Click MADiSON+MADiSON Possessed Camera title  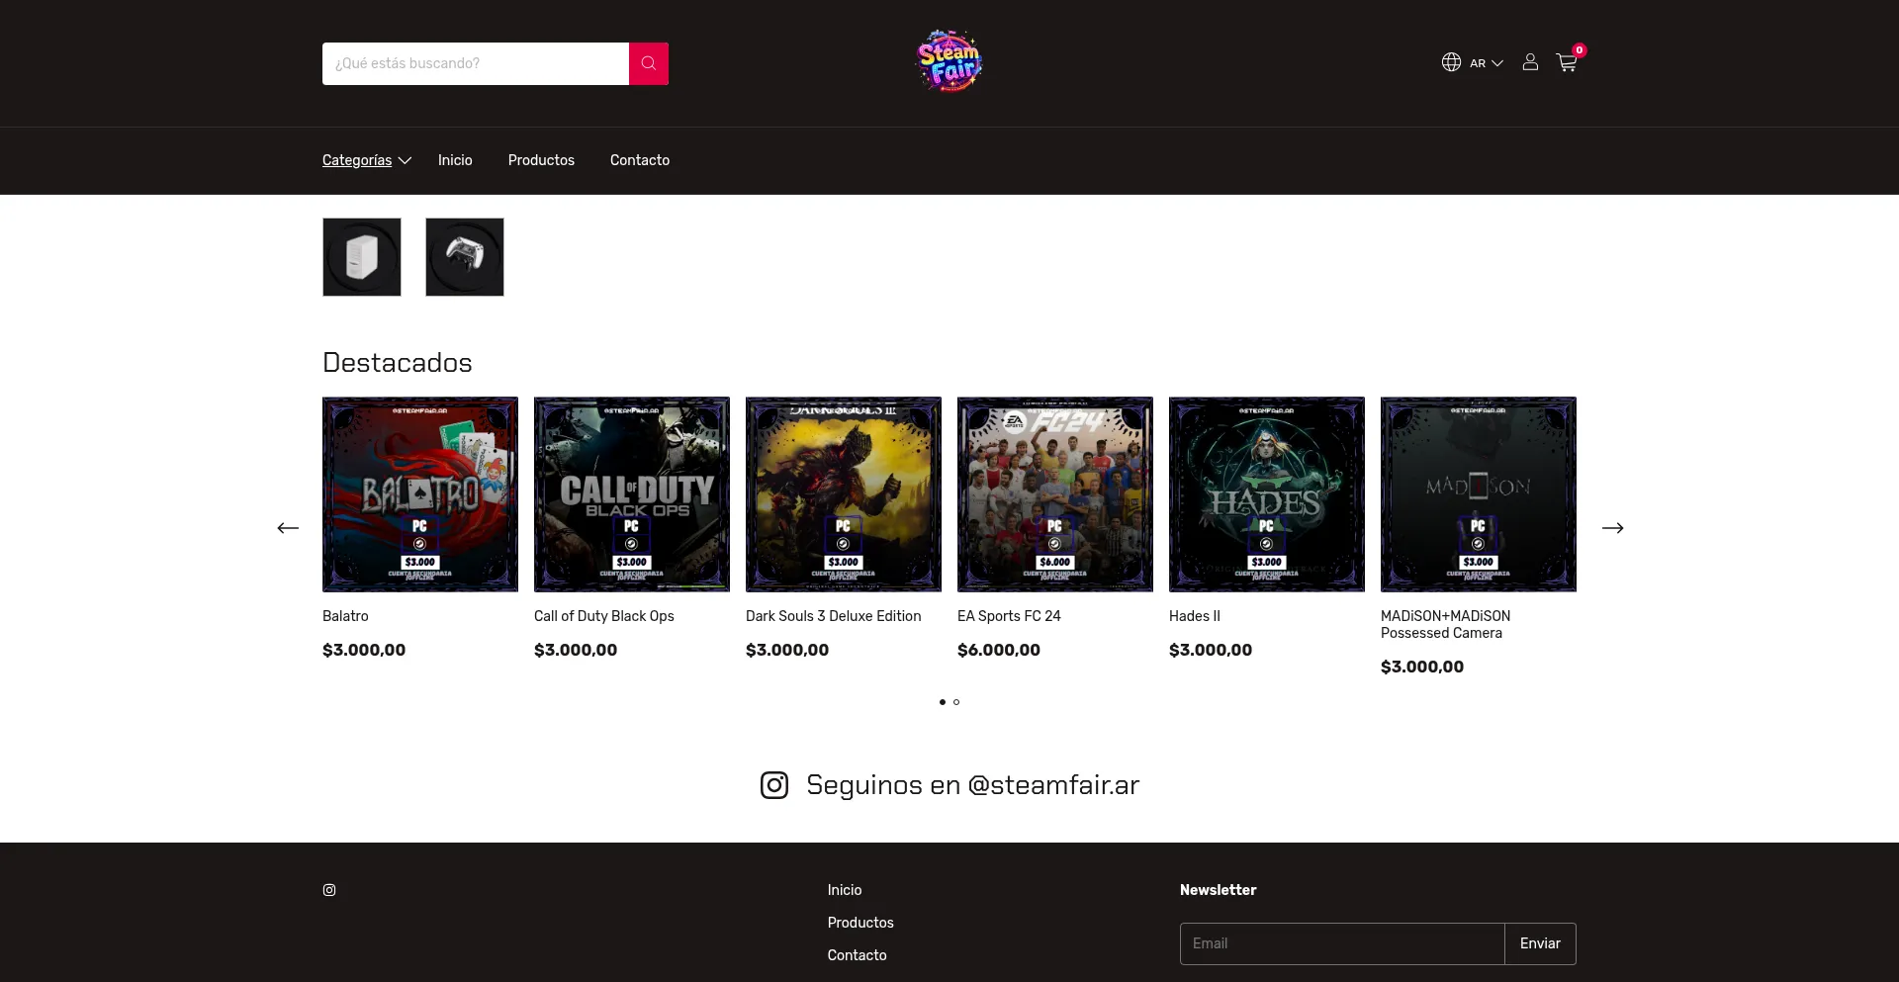pyautogui.click(x=1446, y=624)
